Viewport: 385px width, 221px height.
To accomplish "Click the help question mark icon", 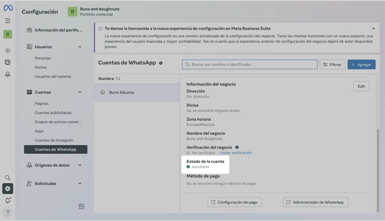I will pos(8,212).
